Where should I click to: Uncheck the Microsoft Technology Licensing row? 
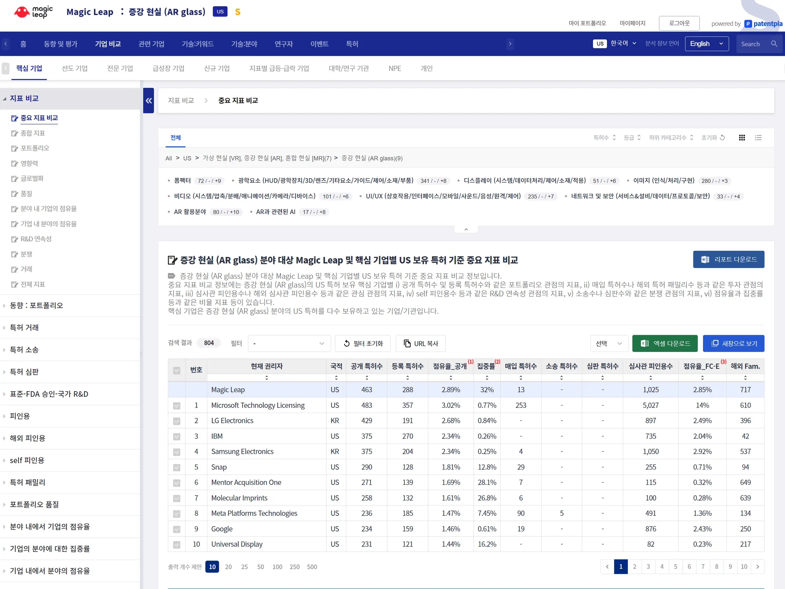coord(177,406)
